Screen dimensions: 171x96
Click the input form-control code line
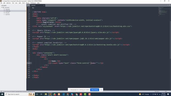click(x=76, y=63)
